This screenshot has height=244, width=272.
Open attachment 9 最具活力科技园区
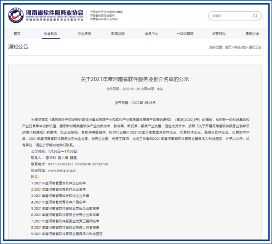point(67,234)
